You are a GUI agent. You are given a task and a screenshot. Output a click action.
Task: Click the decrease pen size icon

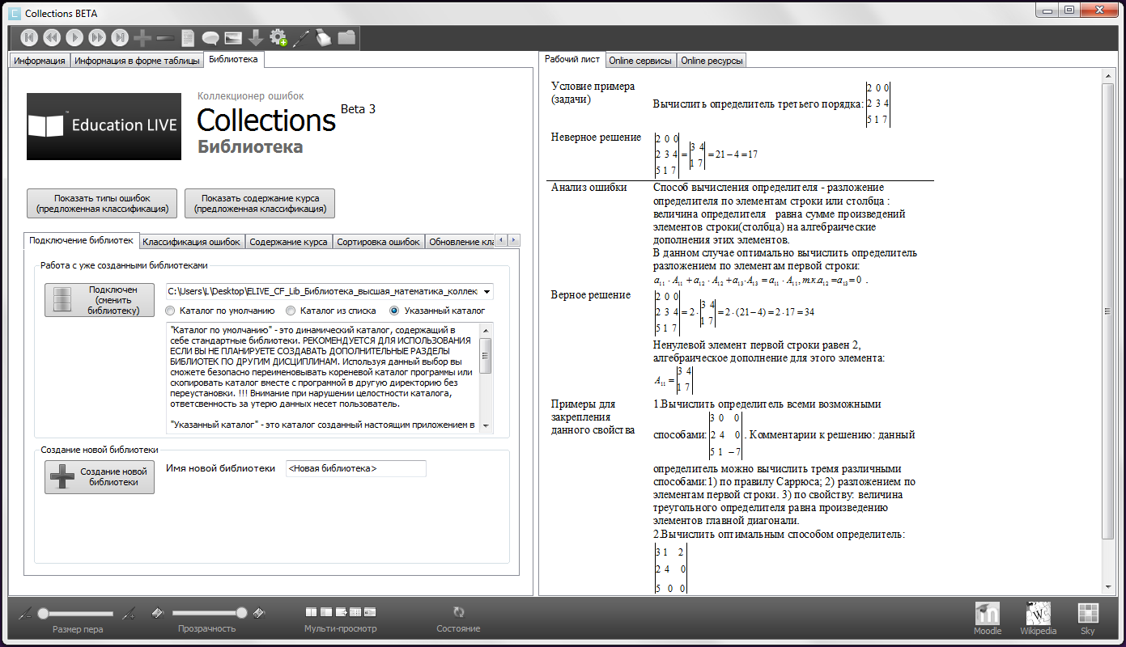click(27, 613)
